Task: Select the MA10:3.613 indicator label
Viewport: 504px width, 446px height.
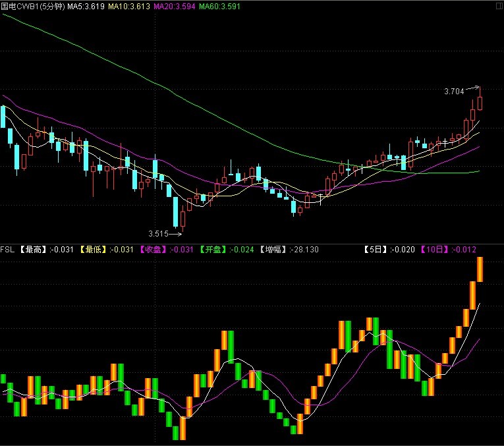Action: [129, 7]
